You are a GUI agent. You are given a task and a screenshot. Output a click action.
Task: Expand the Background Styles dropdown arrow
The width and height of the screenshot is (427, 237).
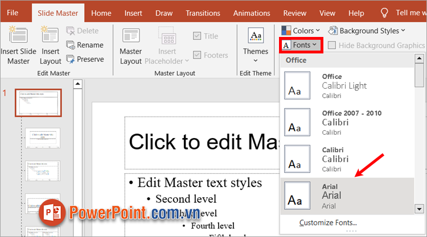point(403,31)
